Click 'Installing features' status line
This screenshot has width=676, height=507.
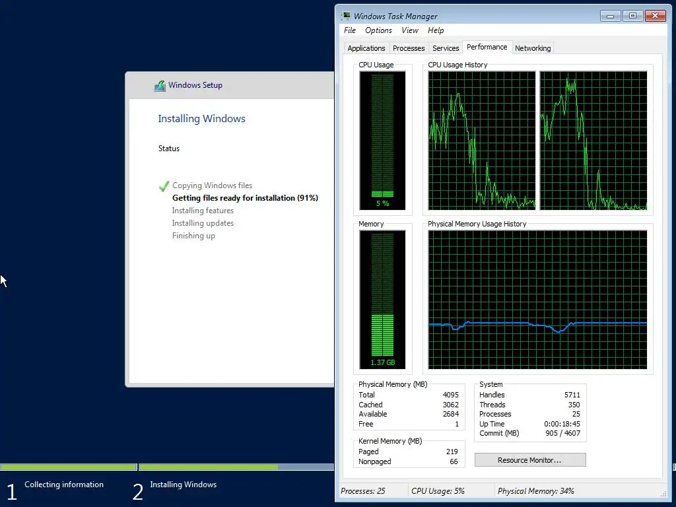click(203, 211)
